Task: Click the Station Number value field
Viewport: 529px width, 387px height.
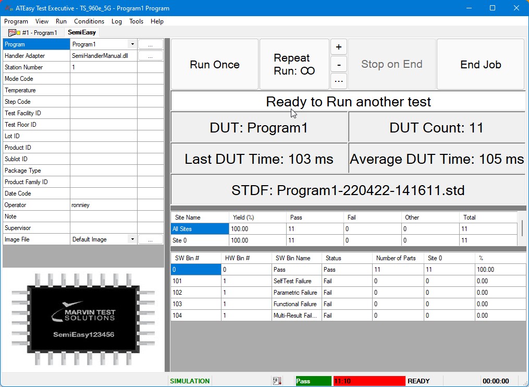Action: (104, 67)
